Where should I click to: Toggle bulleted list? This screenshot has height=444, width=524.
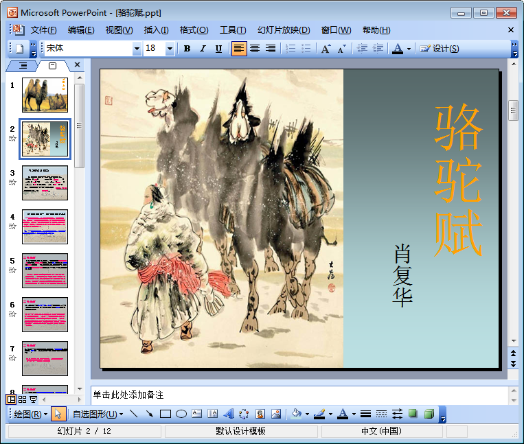pyautogui.click(x=306, y=49)
